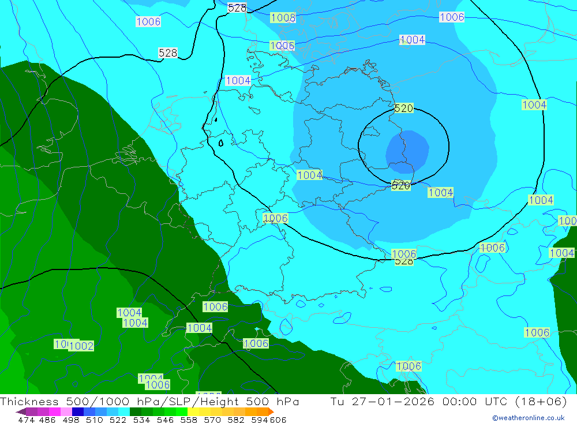Click the legend value 486
Screen dimensions: 577x423
pos(47,420)
